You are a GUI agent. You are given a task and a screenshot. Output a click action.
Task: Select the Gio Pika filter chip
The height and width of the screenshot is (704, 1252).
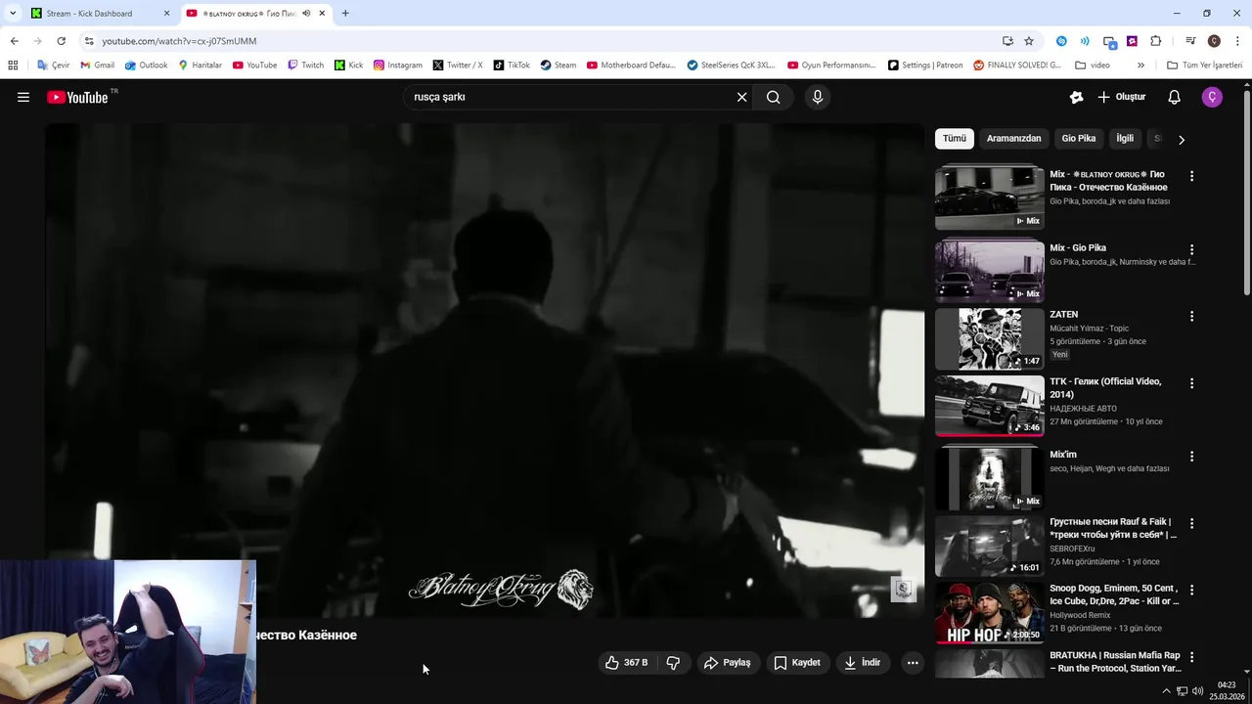(1079, 138)
